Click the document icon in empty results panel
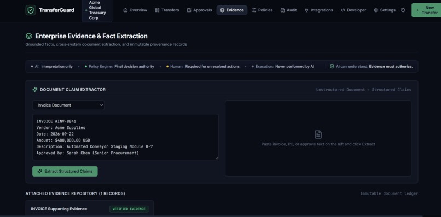The width and height of the screenshot is (441, 217). click(318, 134)
